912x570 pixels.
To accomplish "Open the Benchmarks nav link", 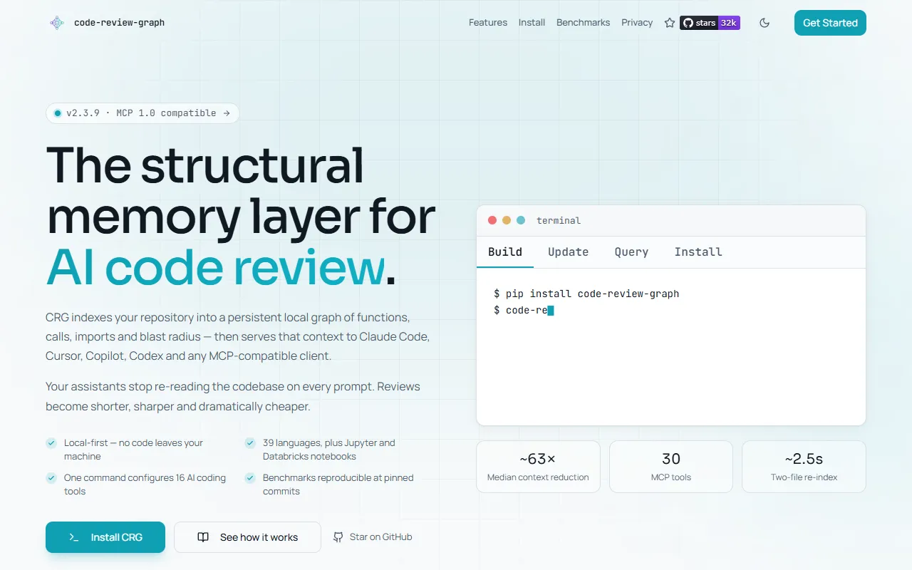I will pos(583,23).
